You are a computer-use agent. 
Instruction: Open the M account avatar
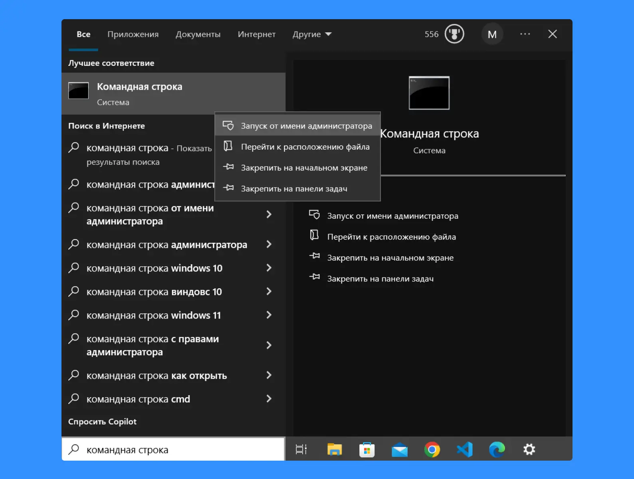492,34
